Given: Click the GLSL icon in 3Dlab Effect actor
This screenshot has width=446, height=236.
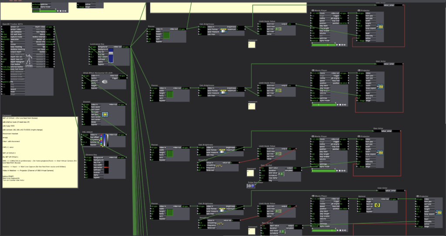Looking at the screenshot, I should click(105, 81).
